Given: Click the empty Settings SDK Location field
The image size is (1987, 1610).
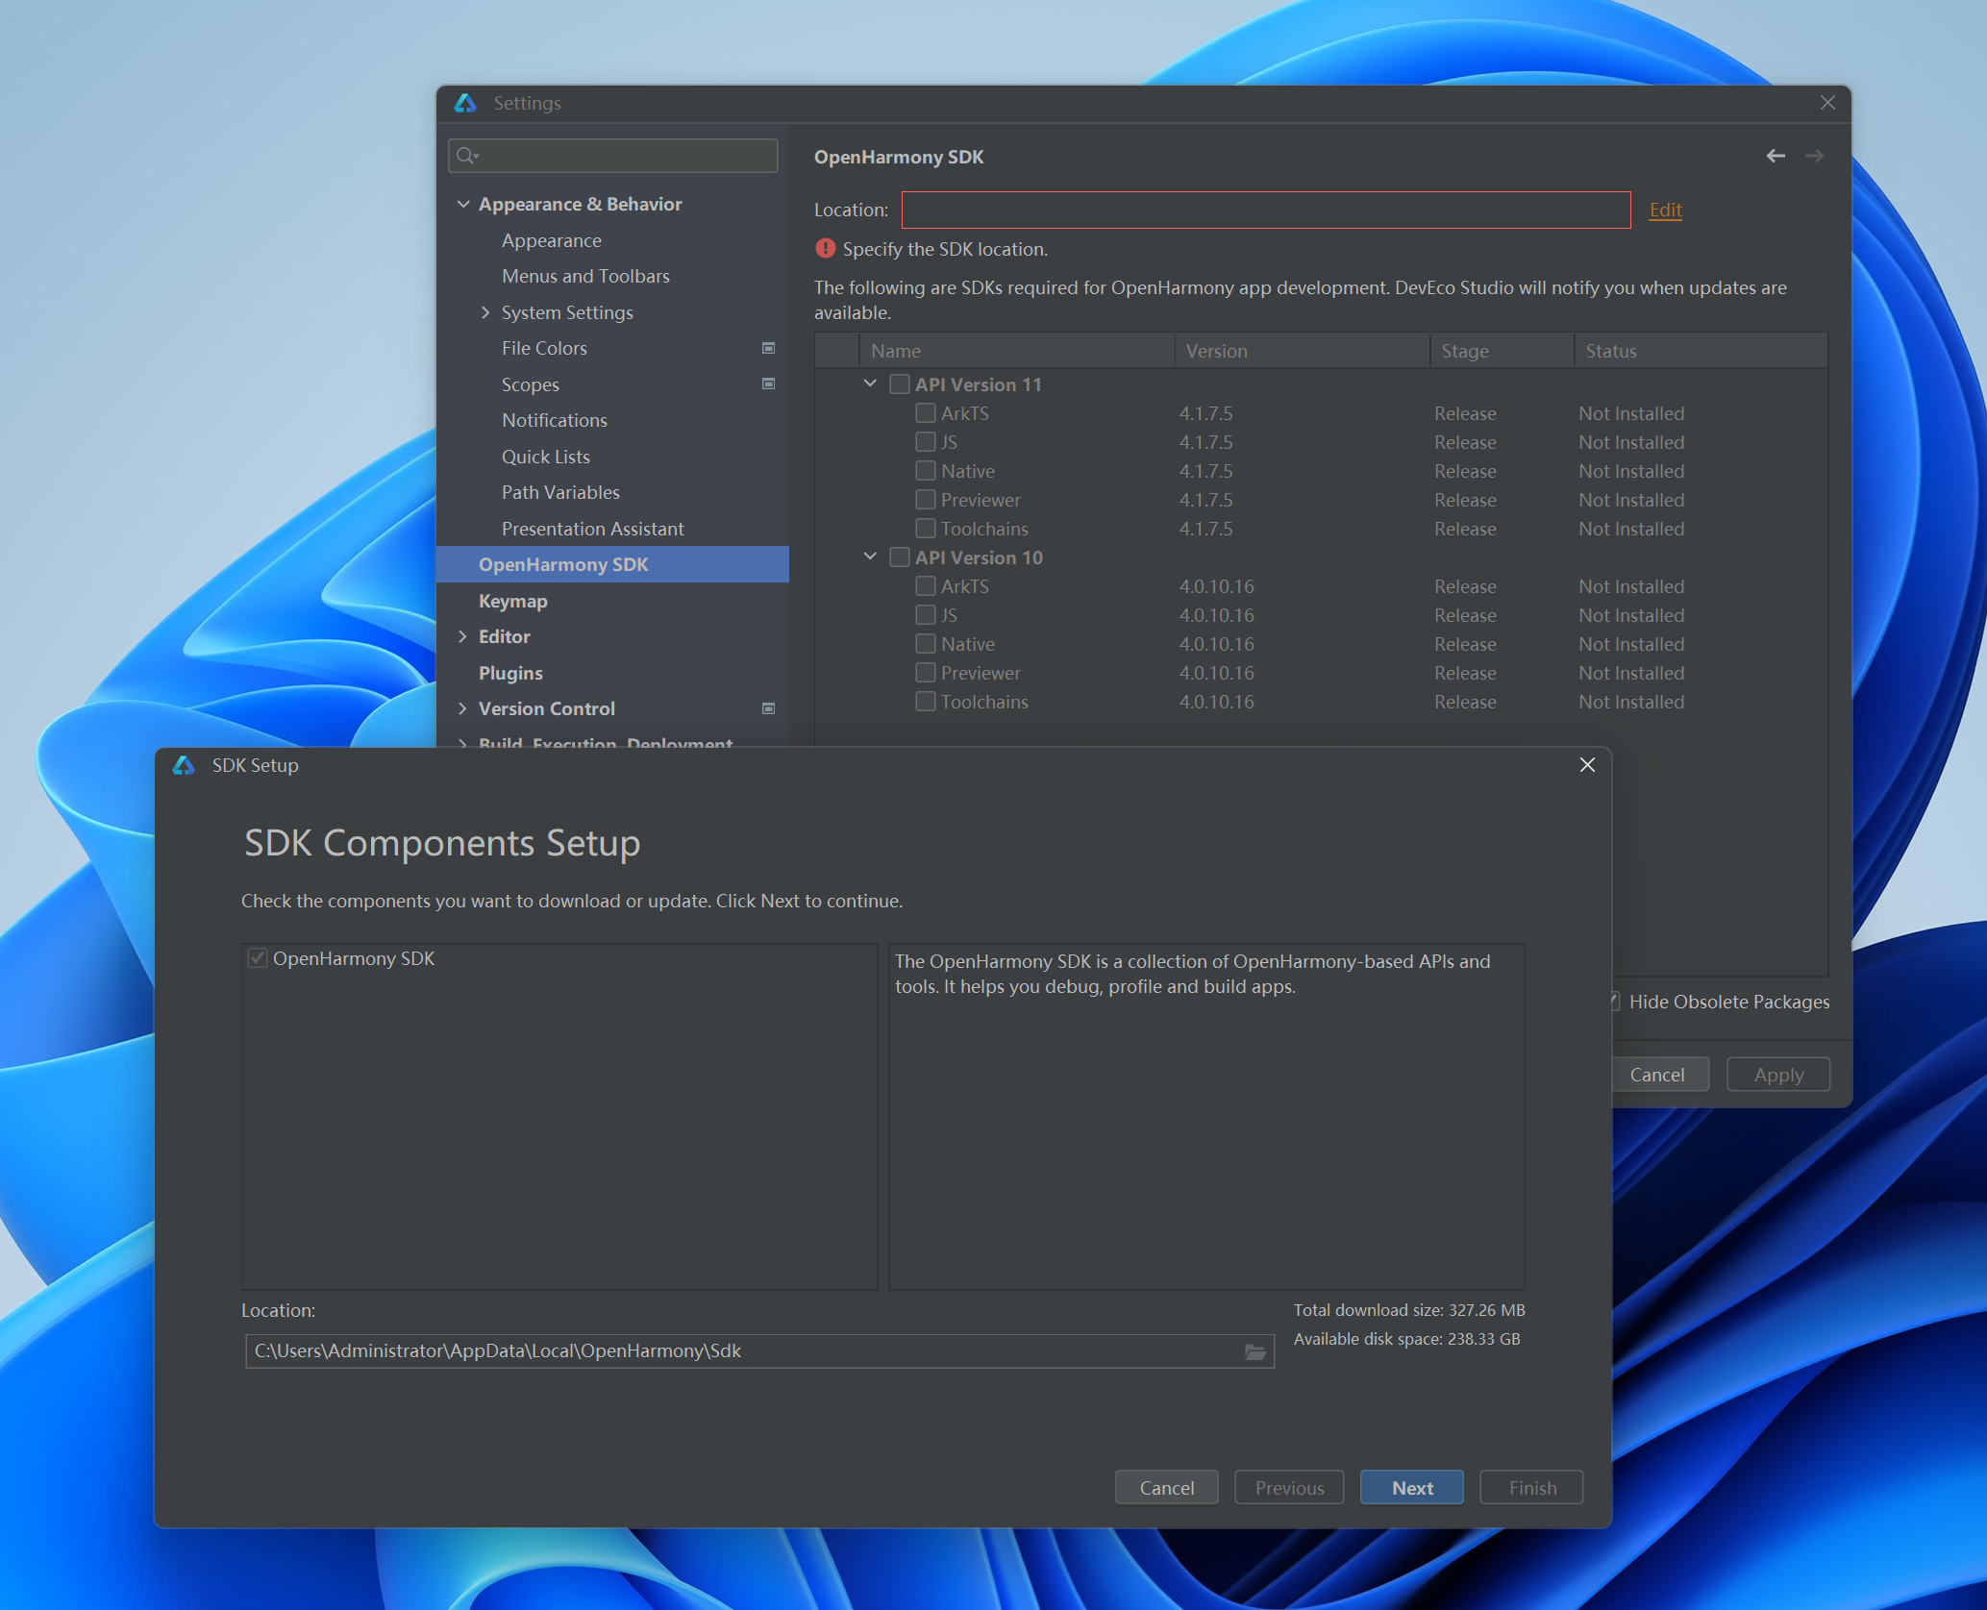Looking at the screenshot, I should click(1266, 210).
